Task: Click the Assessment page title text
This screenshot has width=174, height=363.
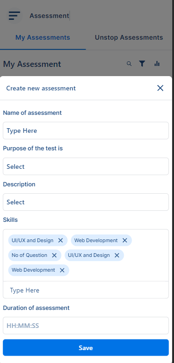Action: pos(49,16)
